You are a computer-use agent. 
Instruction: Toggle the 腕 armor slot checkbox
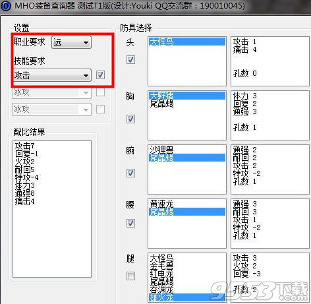point(130,173)
